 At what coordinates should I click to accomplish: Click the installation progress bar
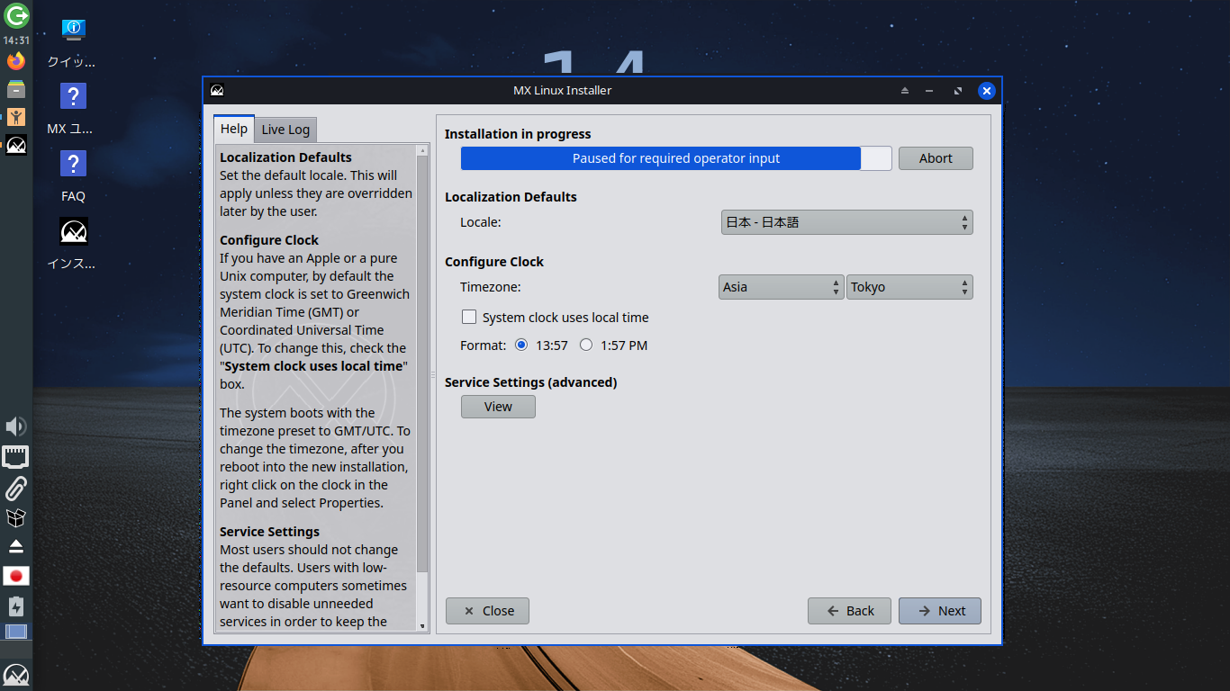pyautogui.click(x=676, y=158)
